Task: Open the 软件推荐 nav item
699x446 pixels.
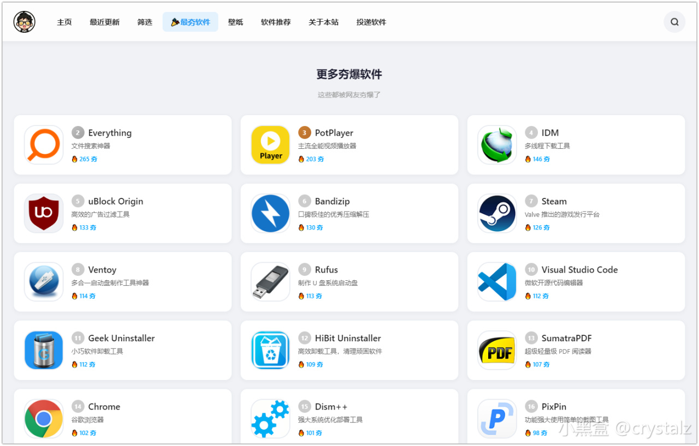Action: click(276, 22)
